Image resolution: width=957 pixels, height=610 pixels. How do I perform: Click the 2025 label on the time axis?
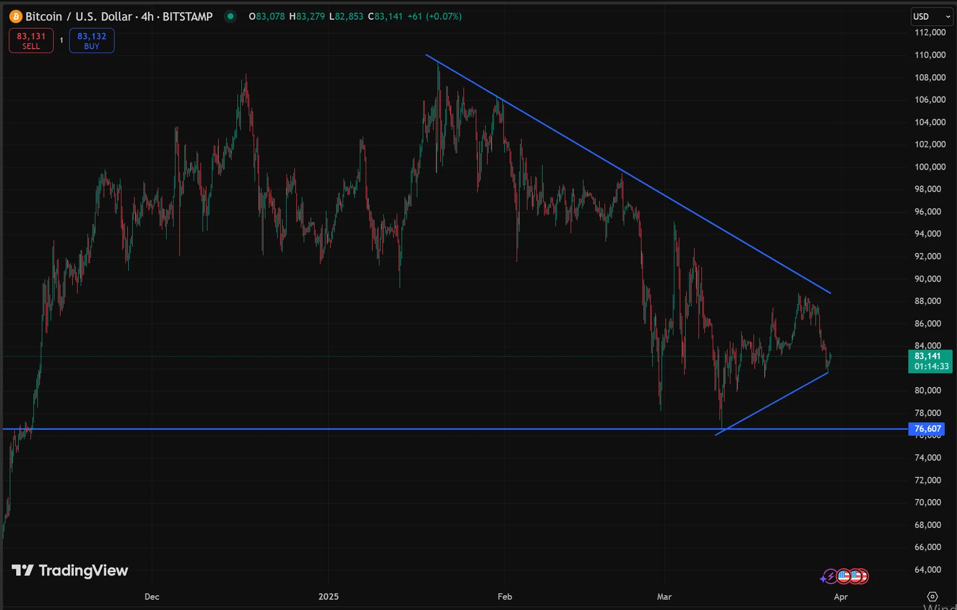coord(328,596)
